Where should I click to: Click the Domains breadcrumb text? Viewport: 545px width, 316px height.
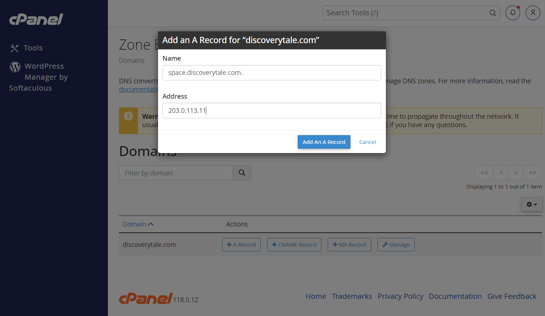pyautogui.click(x=132, y=61)
